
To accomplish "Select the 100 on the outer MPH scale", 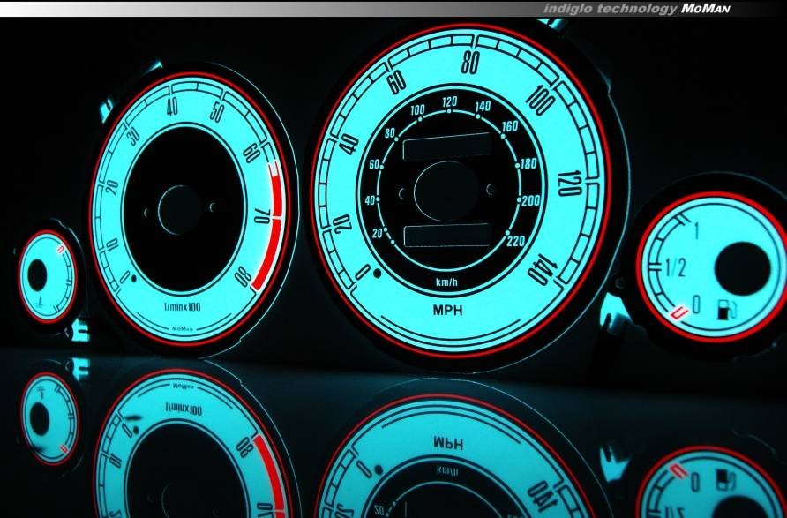I will pos(541,101).
